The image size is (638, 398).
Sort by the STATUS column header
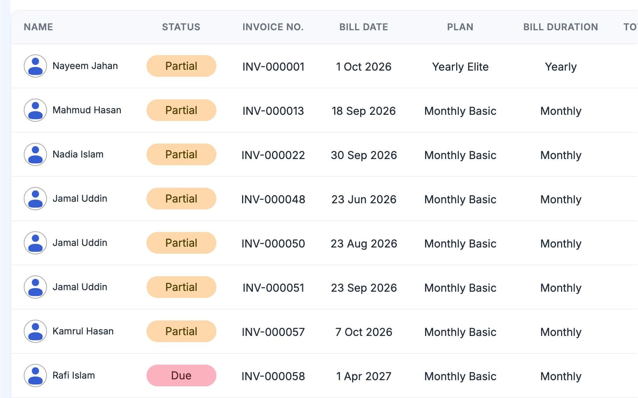tap(181, 27)
